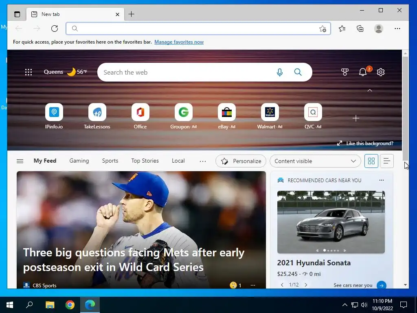Open Recommended Cars card options ellipsis
417x313 pixels.
tap(381, 180)
